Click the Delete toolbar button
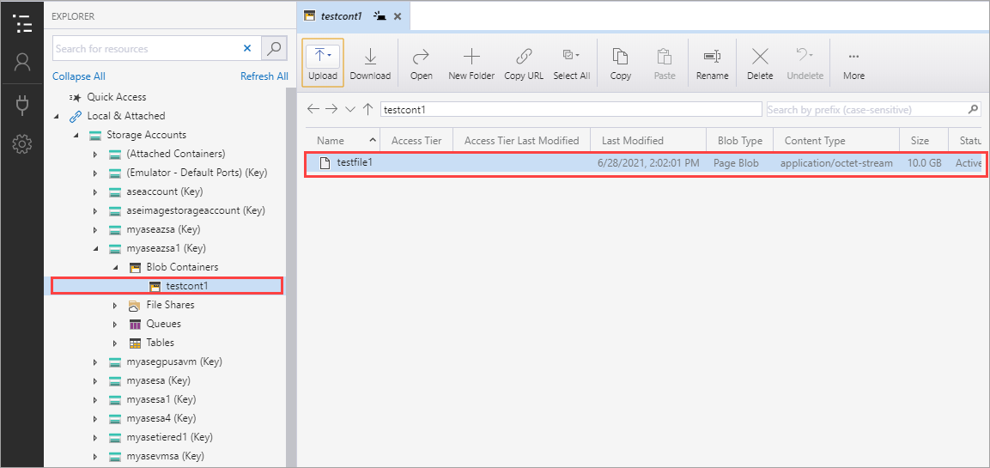The image size is (990, 468). (760, 63)
